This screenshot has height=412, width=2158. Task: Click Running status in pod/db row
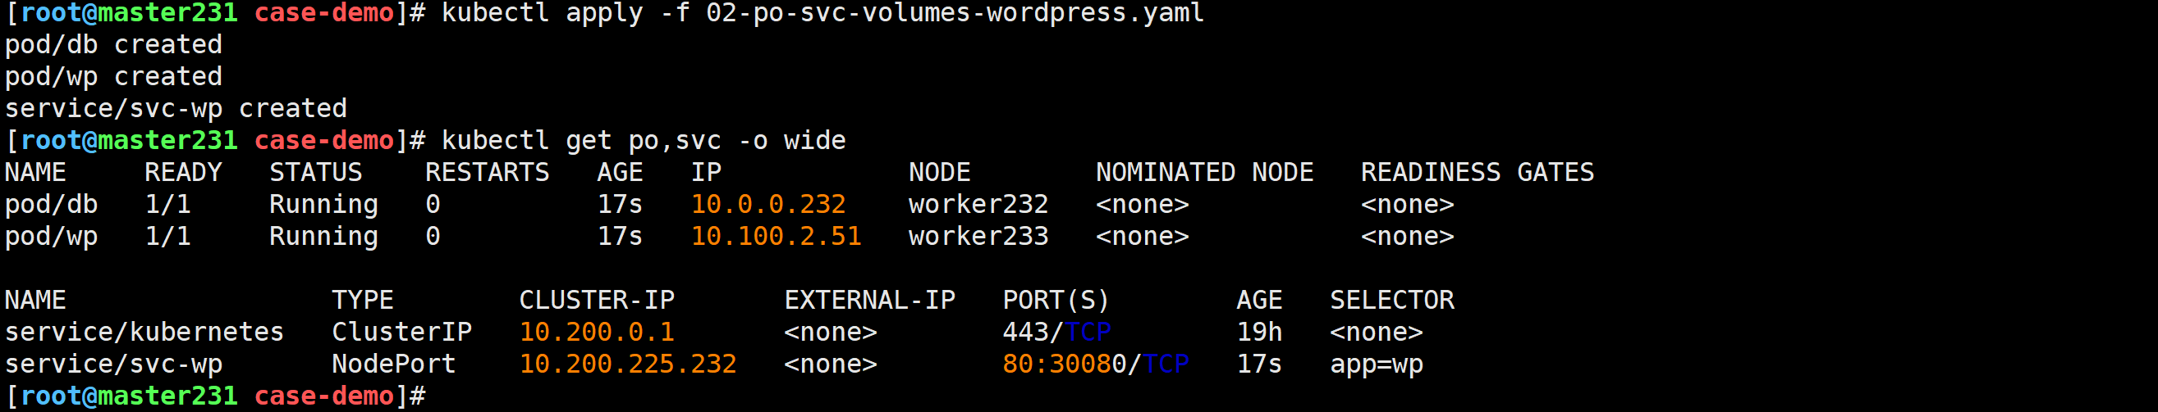point(323,205)
